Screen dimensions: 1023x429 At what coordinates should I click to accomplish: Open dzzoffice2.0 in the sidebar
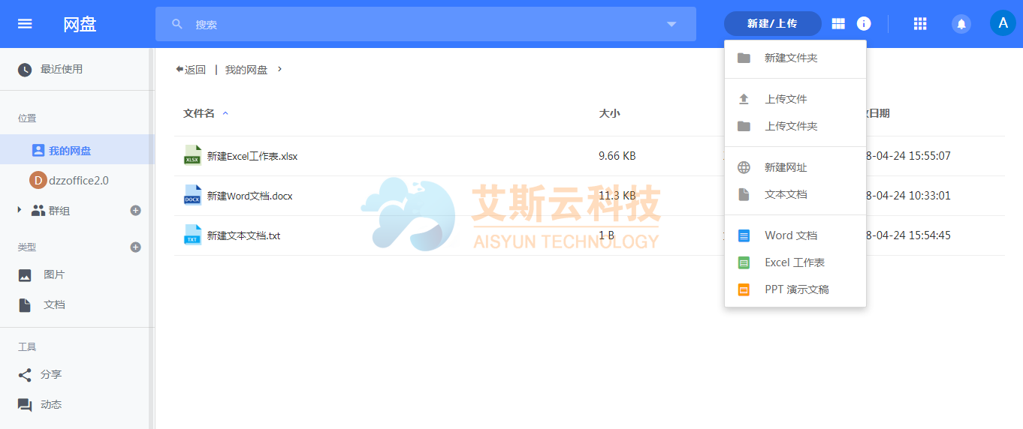[78, 181]
